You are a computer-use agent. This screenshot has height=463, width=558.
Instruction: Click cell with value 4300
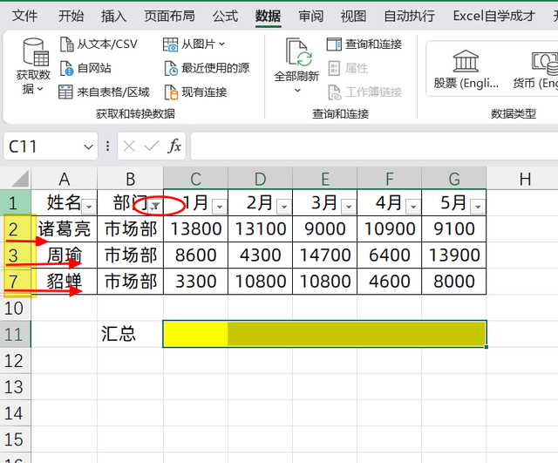260,255
